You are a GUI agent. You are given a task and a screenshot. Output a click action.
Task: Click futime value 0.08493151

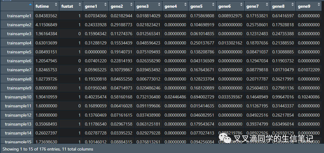click(46, 52)
